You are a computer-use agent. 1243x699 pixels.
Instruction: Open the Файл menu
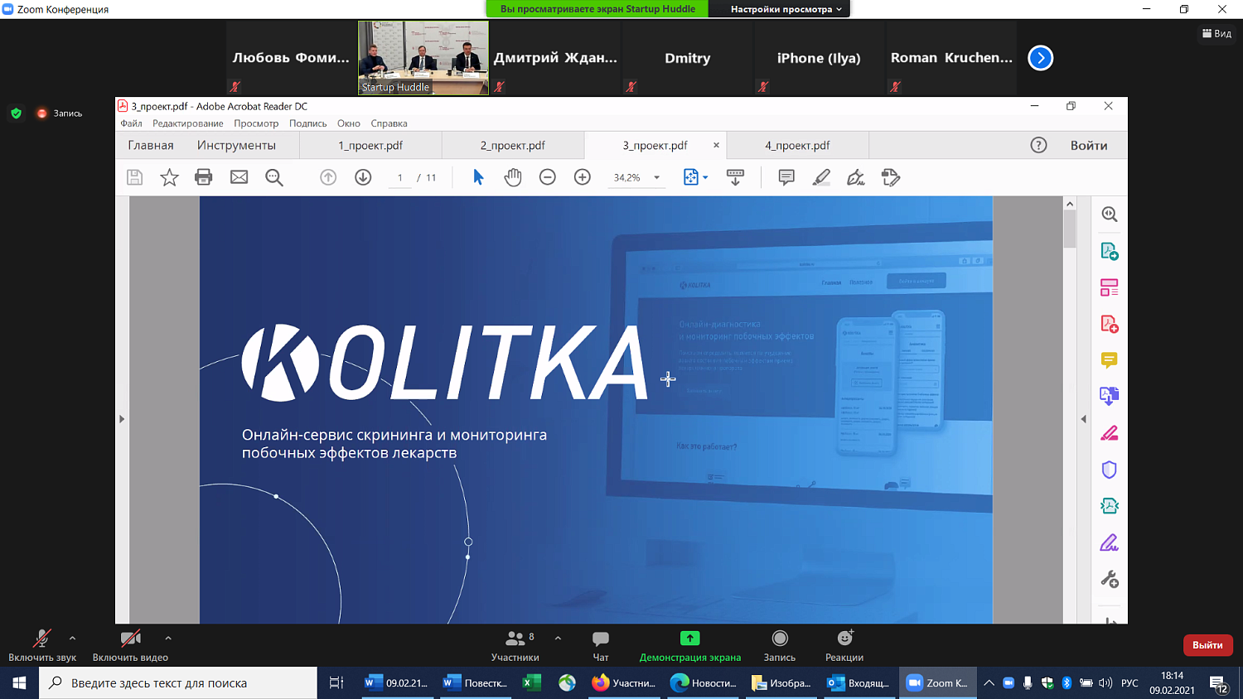coord(131,123)
